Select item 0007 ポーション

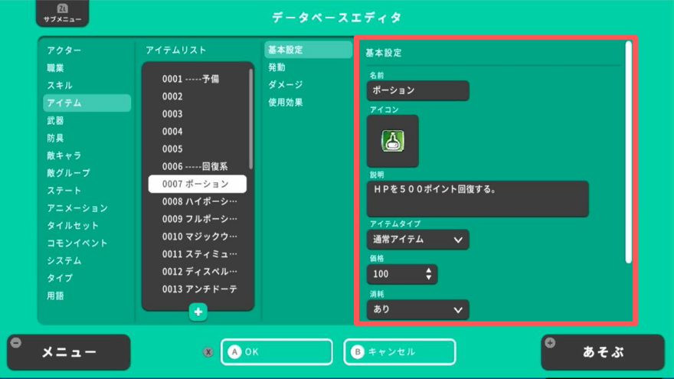pyautogui.click(x=198, y=184)
